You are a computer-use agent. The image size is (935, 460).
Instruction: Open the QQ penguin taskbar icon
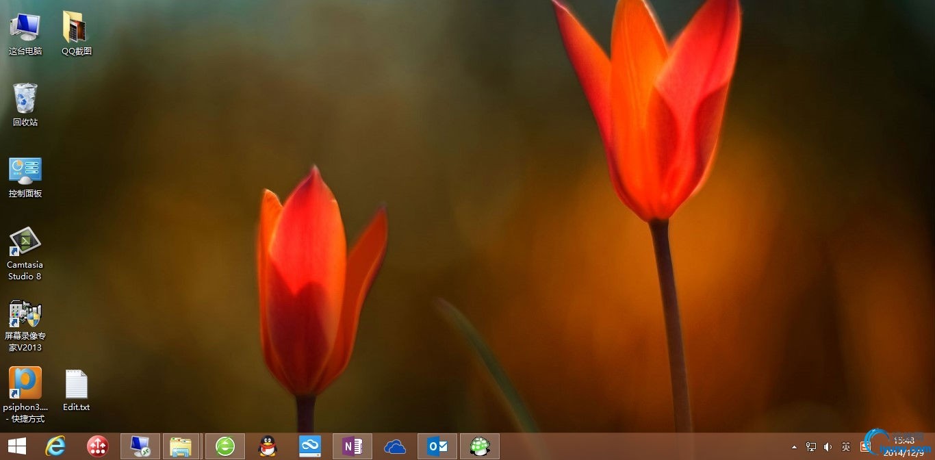tap(268, 447)
